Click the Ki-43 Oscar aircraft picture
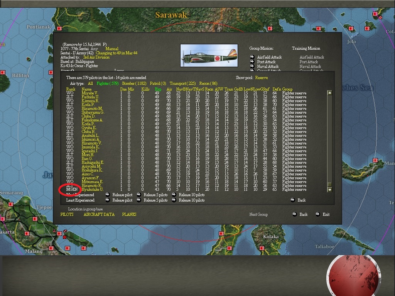The height and width of the screenshot is (296, 395). pos(209,55)
